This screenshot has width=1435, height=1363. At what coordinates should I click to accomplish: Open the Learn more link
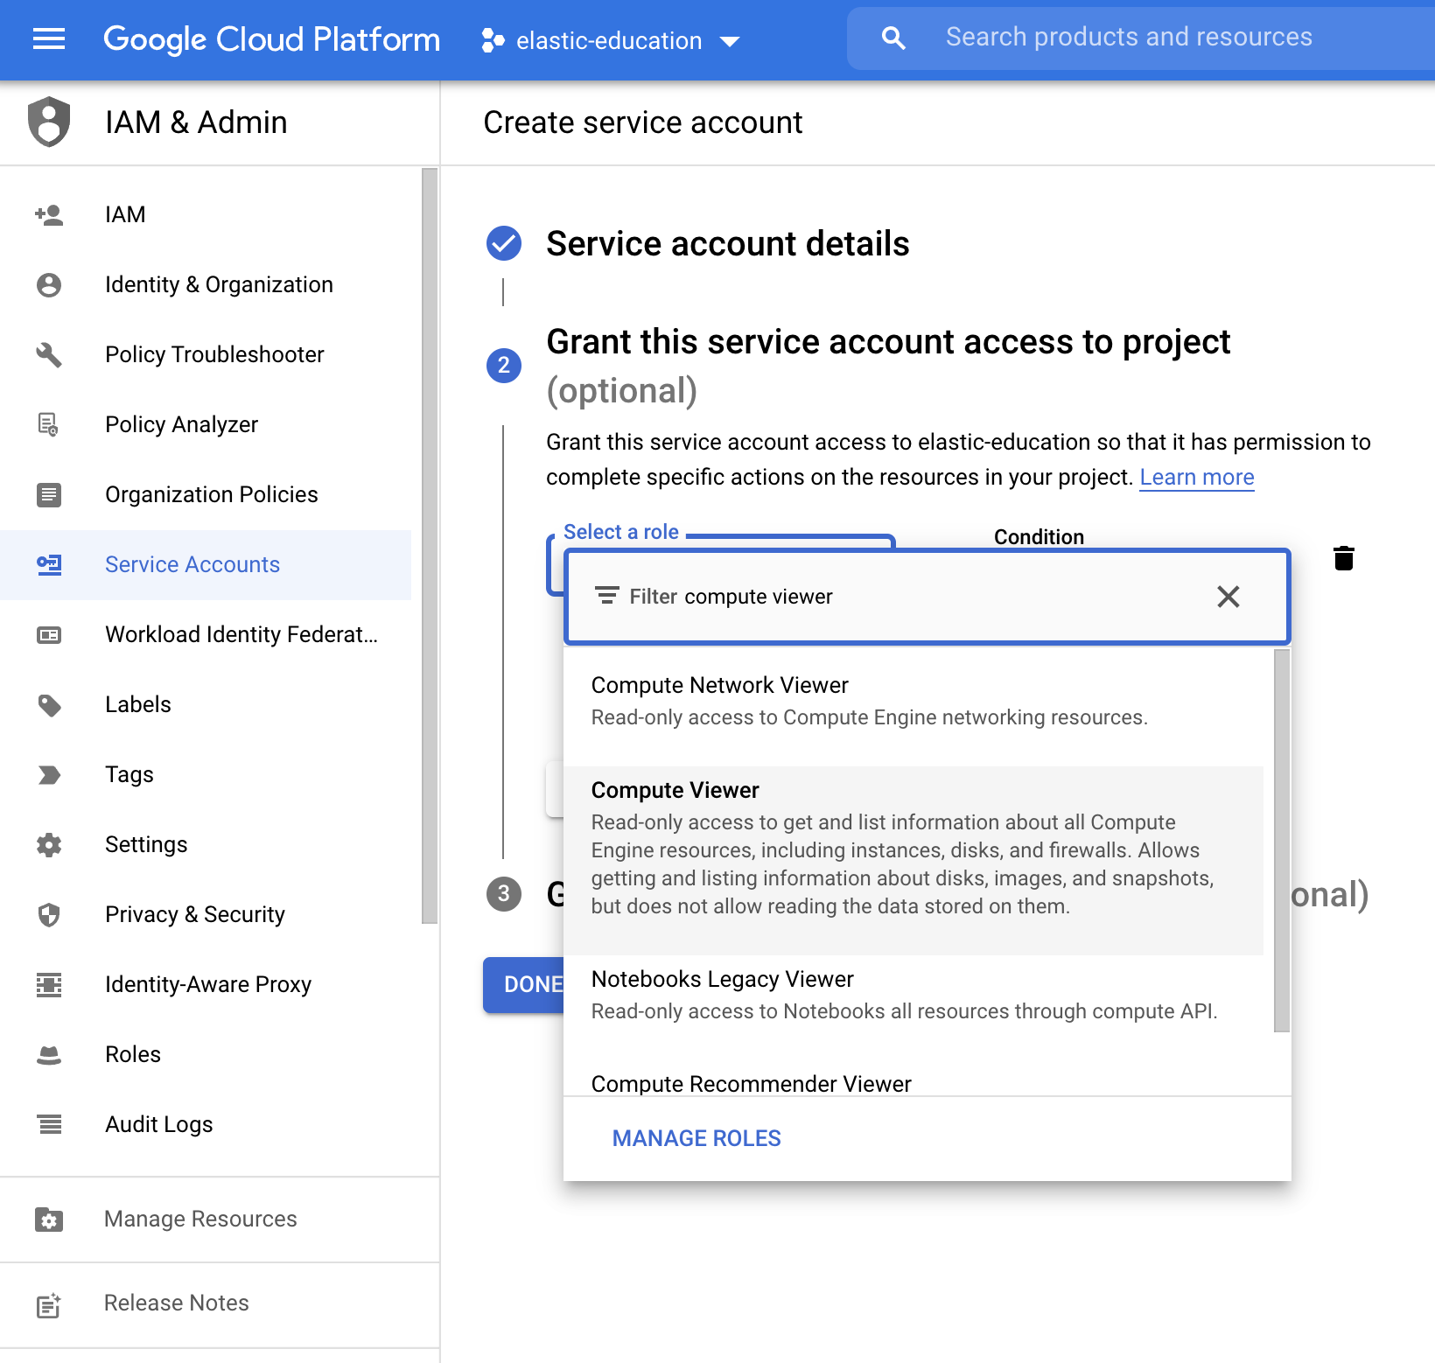pyautogui.click(x=1196, y=477)
